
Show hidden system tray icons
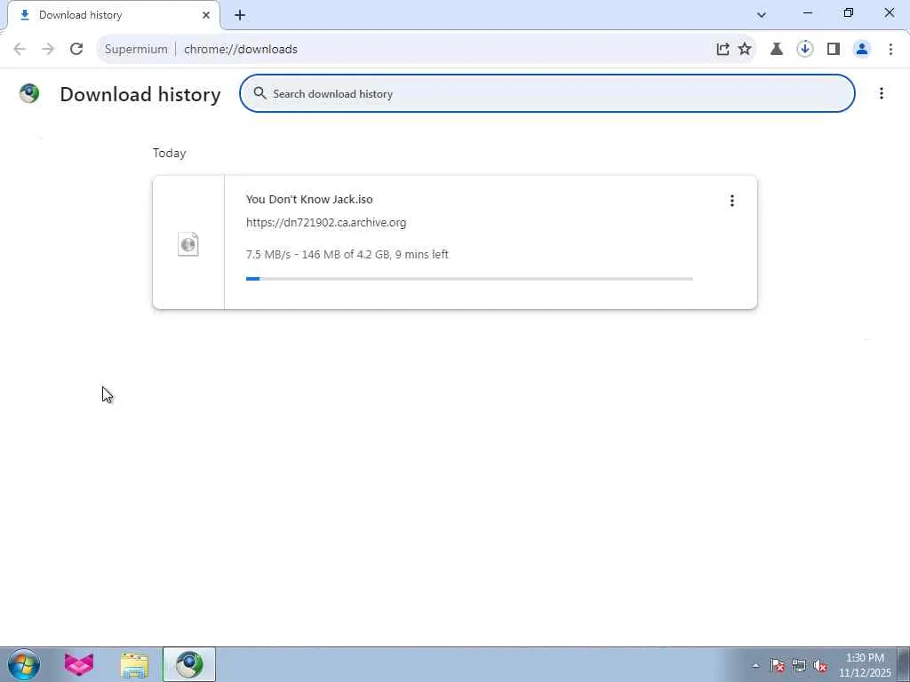click(755, 666)
